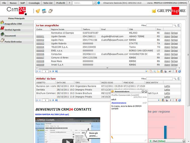Focus the cerca search field
Viewport: 190px width, 143px height.
point(82,3)
